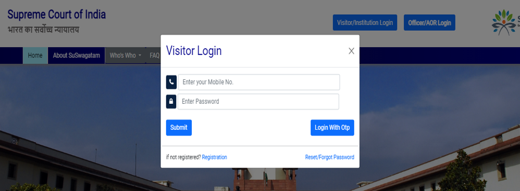
Task: Close the Visitor Login dialog
Action: click(x=352, y=51)
